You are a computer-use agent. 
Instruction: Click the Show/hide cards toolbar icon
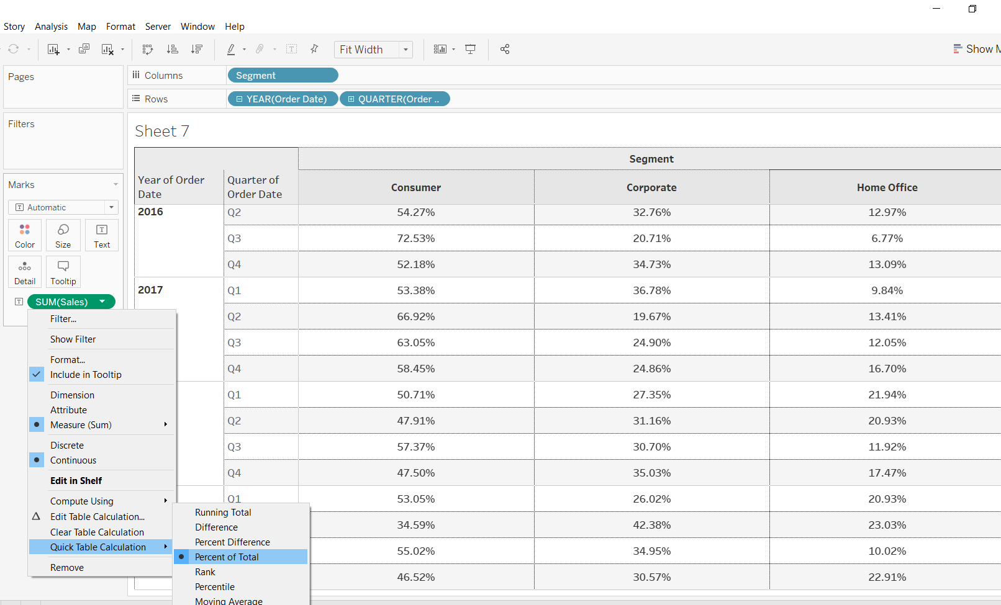440,49
